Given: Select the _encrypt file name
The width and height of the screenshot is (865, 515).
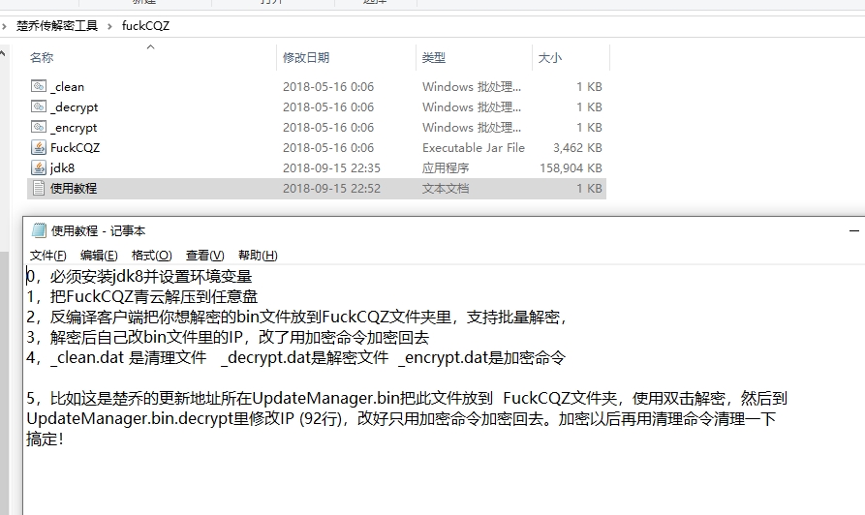Looking at the screenshot, I should 74,128.
